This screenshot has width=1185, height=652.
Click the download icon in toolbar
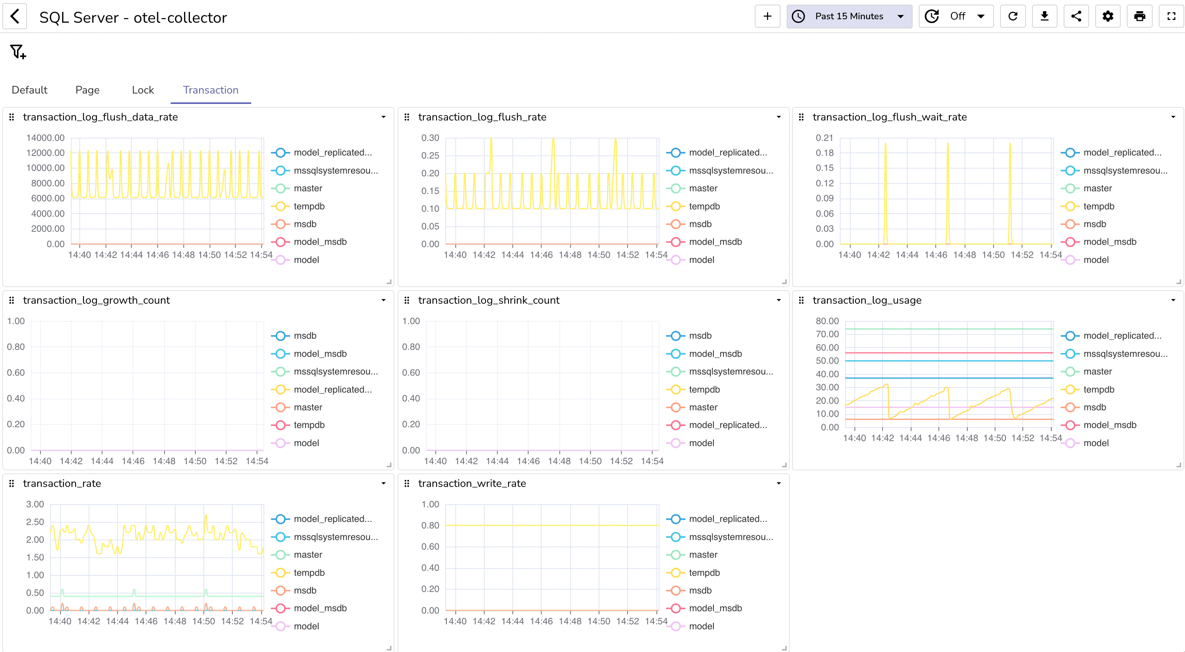1044,17
